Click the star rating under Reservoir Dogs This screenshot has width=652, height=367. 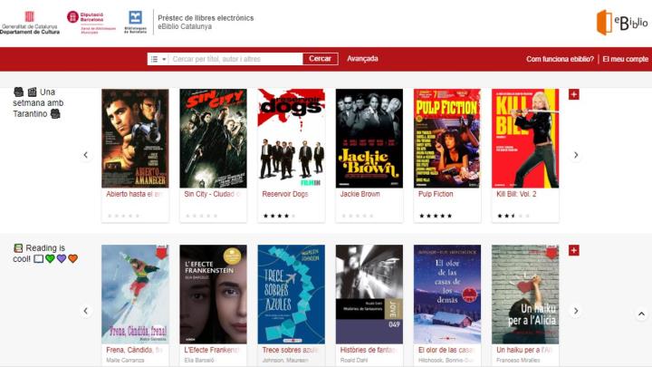(279, 216)
